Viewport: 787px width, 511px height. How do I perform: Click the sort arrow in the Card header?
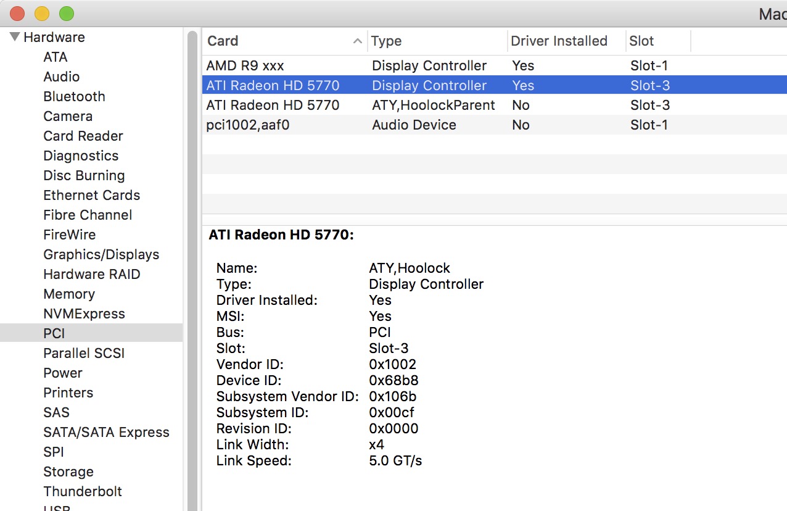[357, 41]
